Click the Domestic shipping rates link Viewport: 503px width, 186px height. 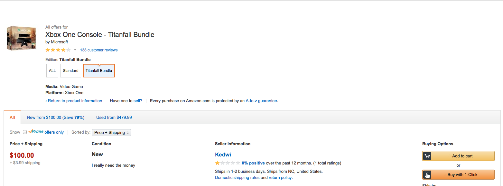(237, 177)
